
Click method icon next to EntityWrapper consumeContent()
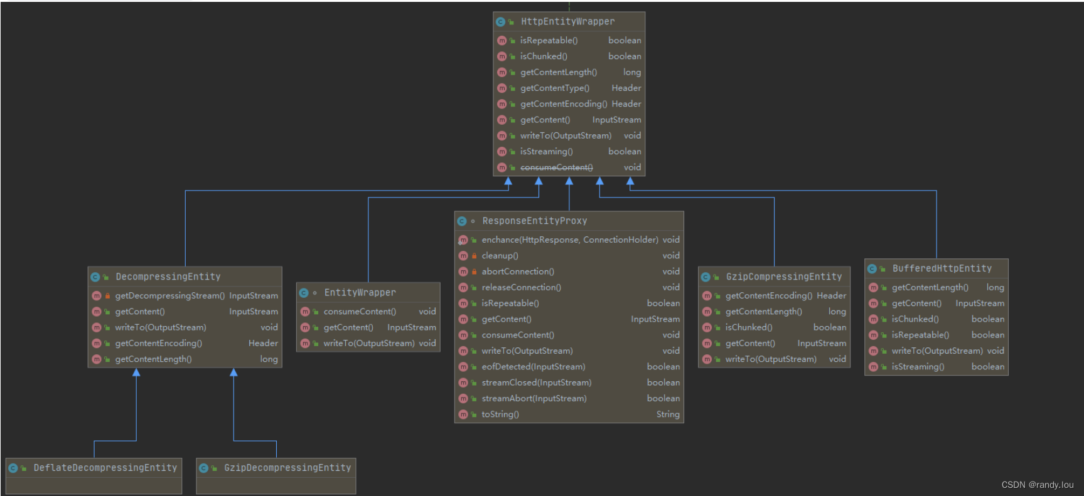[x=305, y=312]
